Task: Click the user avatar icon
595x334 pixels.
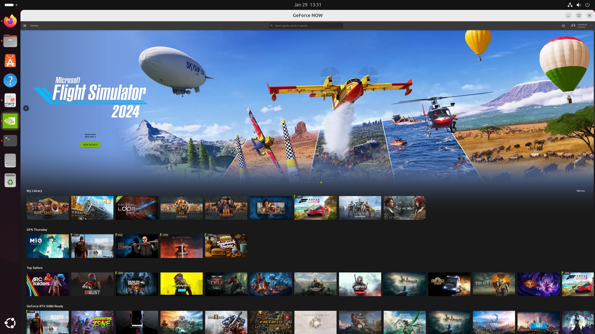Action: tap(573, 26)
